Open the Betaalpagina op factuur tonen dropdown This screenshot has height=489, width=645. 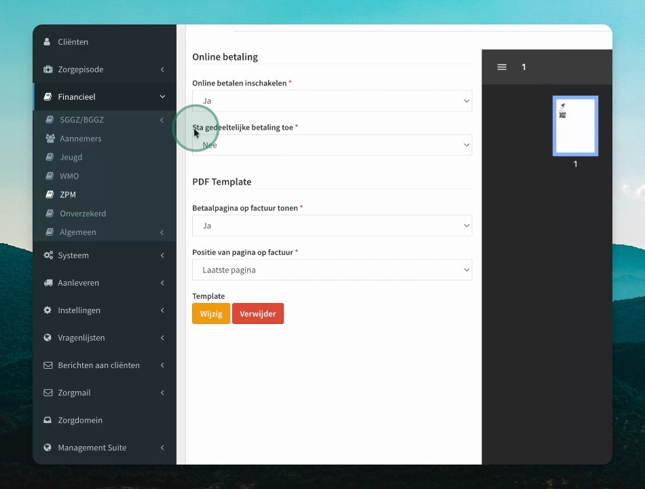tap(332, 225)
